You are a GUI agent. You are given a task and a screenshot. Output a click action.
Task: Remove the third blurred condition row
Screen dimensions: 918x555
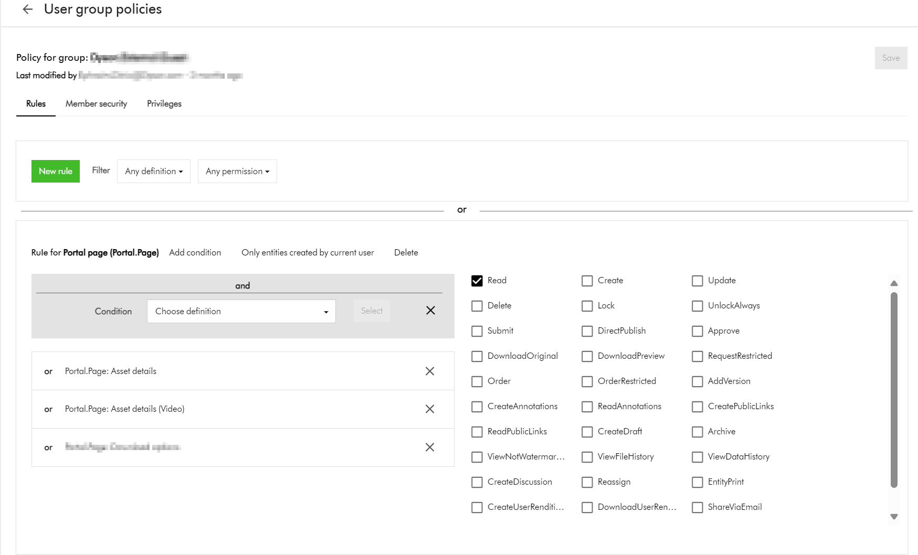click(429, 447)
